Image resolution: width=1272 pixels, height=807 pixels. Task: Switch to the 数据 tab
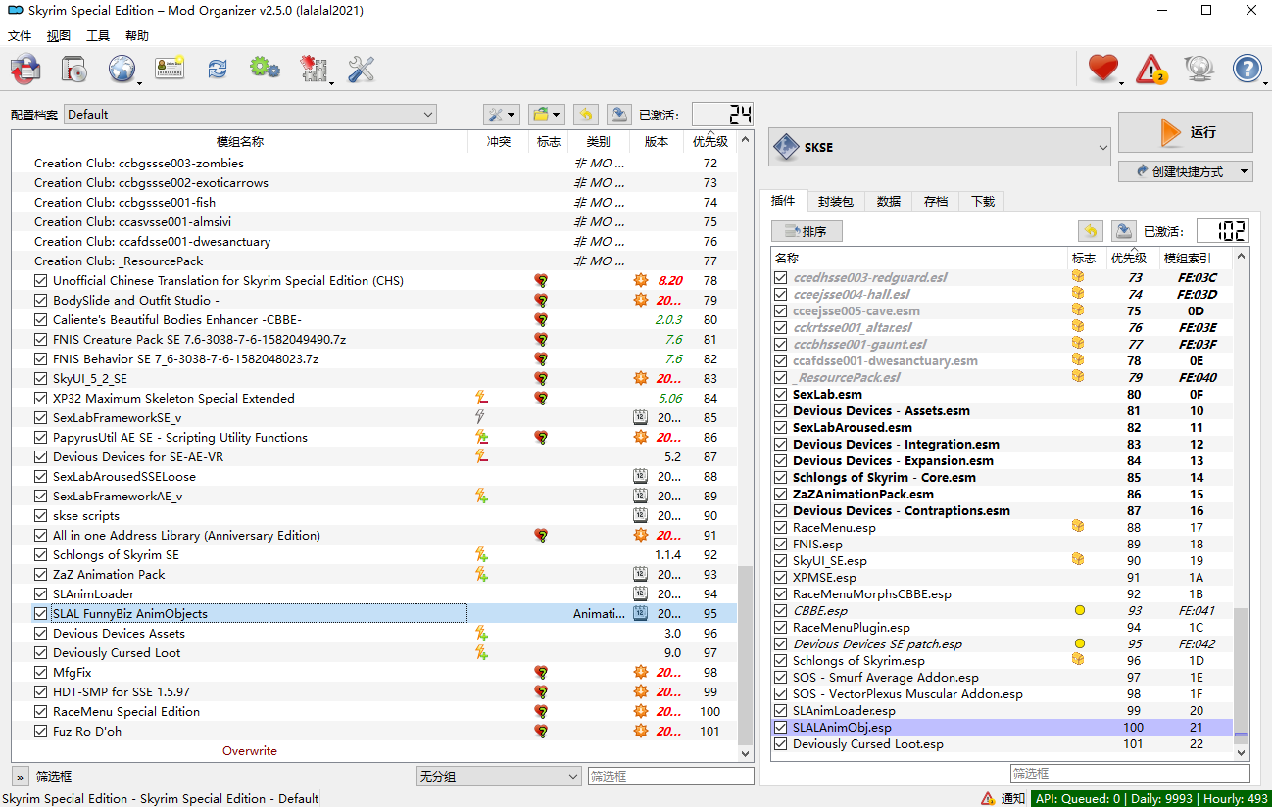889,201
